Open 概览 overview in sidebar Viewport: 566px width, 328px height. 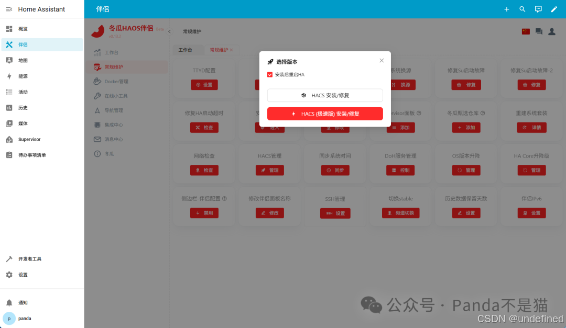coord(42,29)
